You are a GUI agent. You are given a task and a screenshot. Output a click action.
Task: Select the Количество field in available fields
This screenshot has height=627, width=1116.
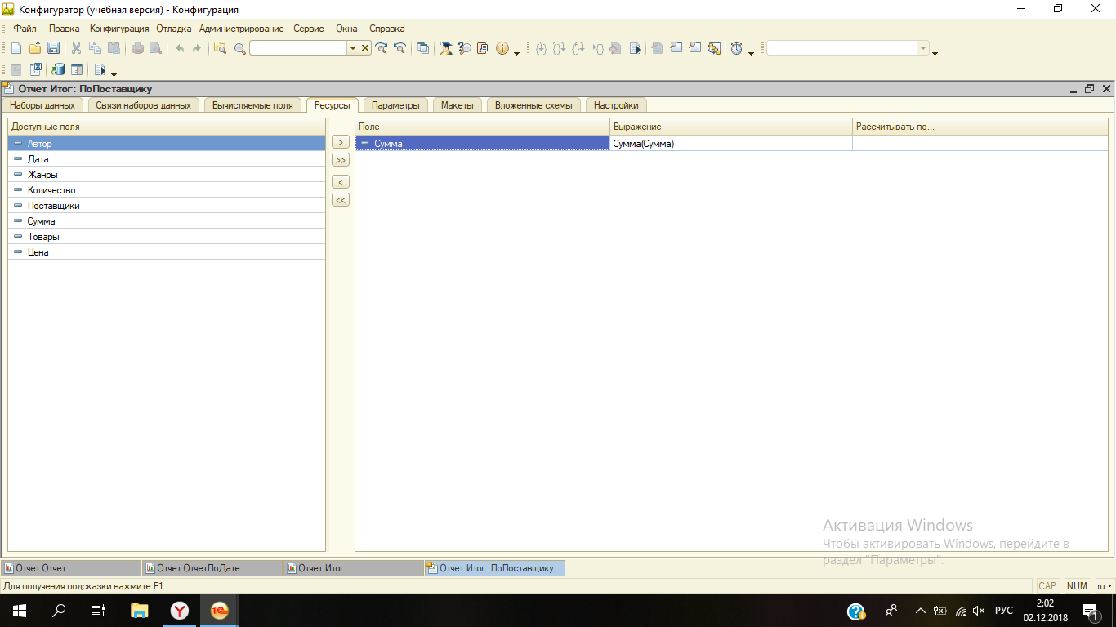[167, 190]
